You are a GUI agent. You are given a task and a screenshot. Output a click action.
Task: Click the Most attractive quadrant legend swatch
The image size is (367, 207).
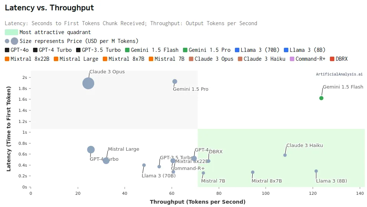[11, 32]
